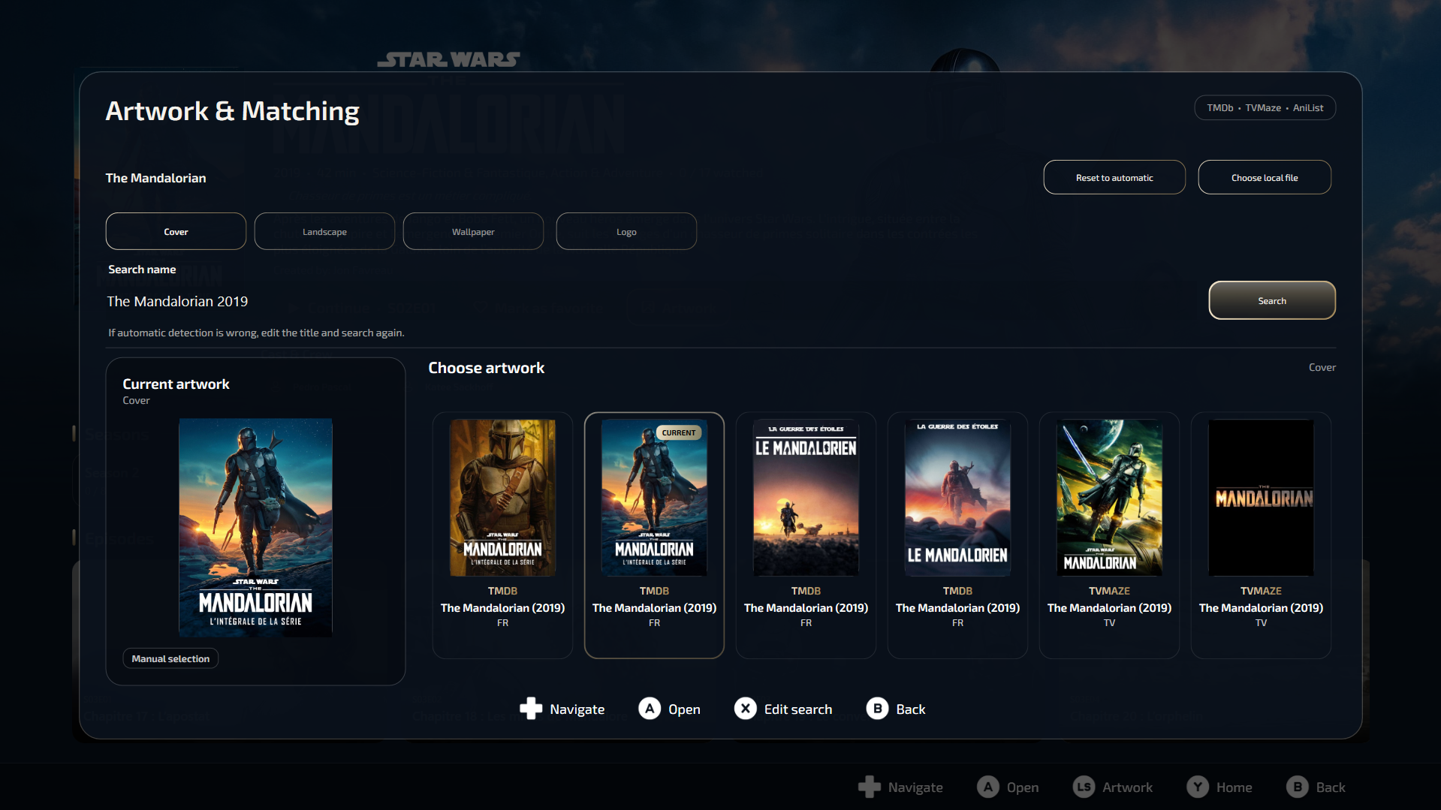Click the Artwork hint label in the bottom bar
Viewport: 1441px width, 810px height.
click(x=1127, y=787)
